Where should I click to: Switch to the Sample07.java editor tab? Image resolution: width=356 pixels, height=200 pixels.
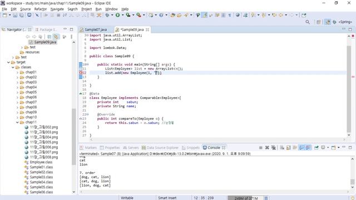96,29
